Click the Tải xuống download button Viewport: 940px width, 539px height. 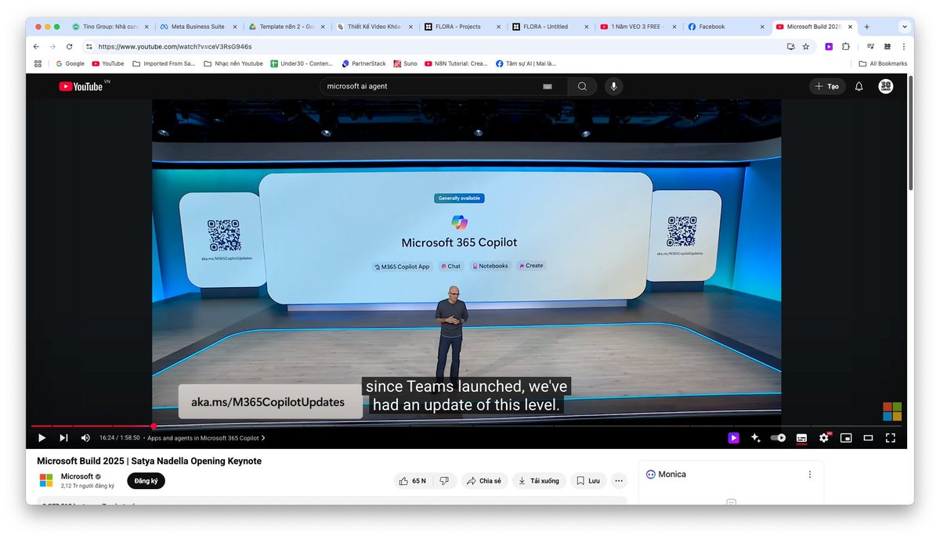click(x=539, y=480)
